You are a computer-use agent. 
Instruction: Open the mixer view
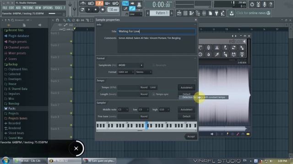204,13
